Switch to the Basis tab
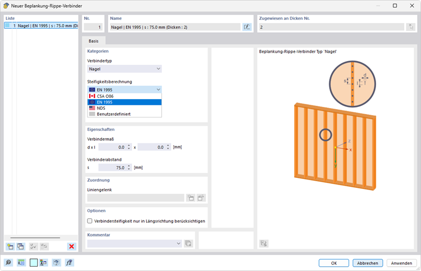Screen dimensions: 421x271 [94, 41]
